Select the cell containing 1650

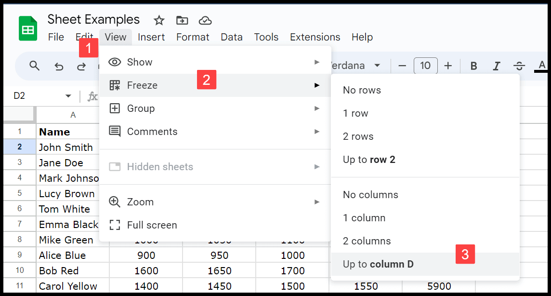(x=219, y=270)
